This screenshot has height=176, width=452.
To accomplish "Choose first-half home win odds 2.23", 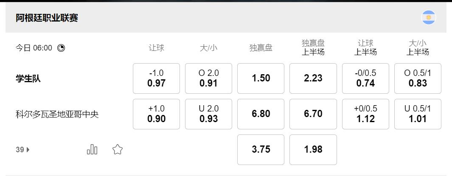I will [x=313, y=78].
